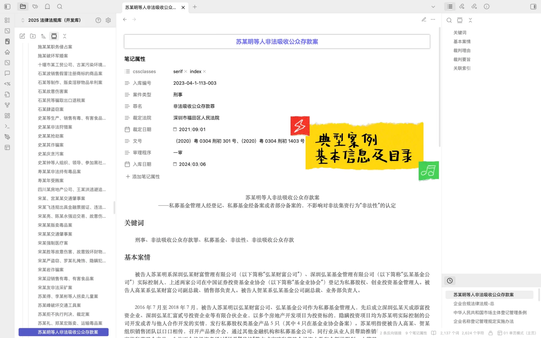Open the notebook switcher beside 2025 法律法规库
541x338 pixels.
(23, 20)
